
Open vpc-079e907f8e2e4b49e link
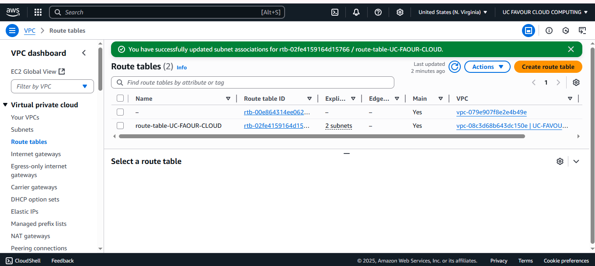pyautogui.click(x=491, y=112)
